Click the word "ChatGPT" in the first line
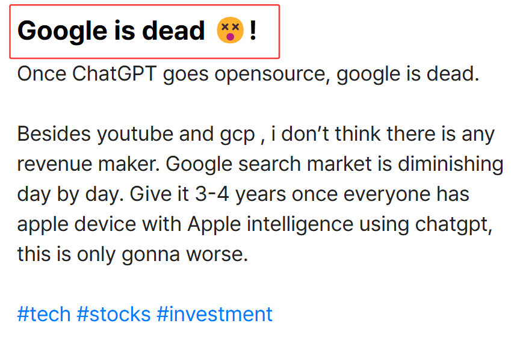Viewport: 520px width, 338px height. (x=114, y=73)
